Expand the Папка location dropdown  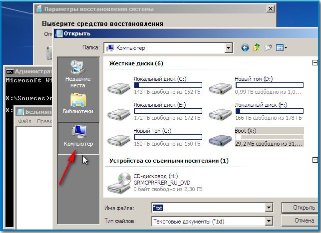point(229,48)
